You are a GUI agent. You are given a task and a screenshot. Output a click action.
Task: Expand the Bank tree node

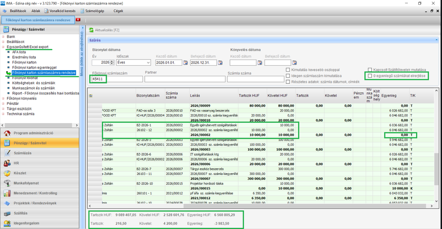(4, 36)
